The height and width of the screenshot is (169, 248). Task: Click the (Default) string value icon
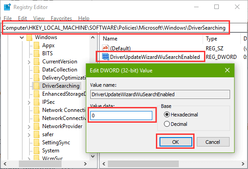pos(106,48)
